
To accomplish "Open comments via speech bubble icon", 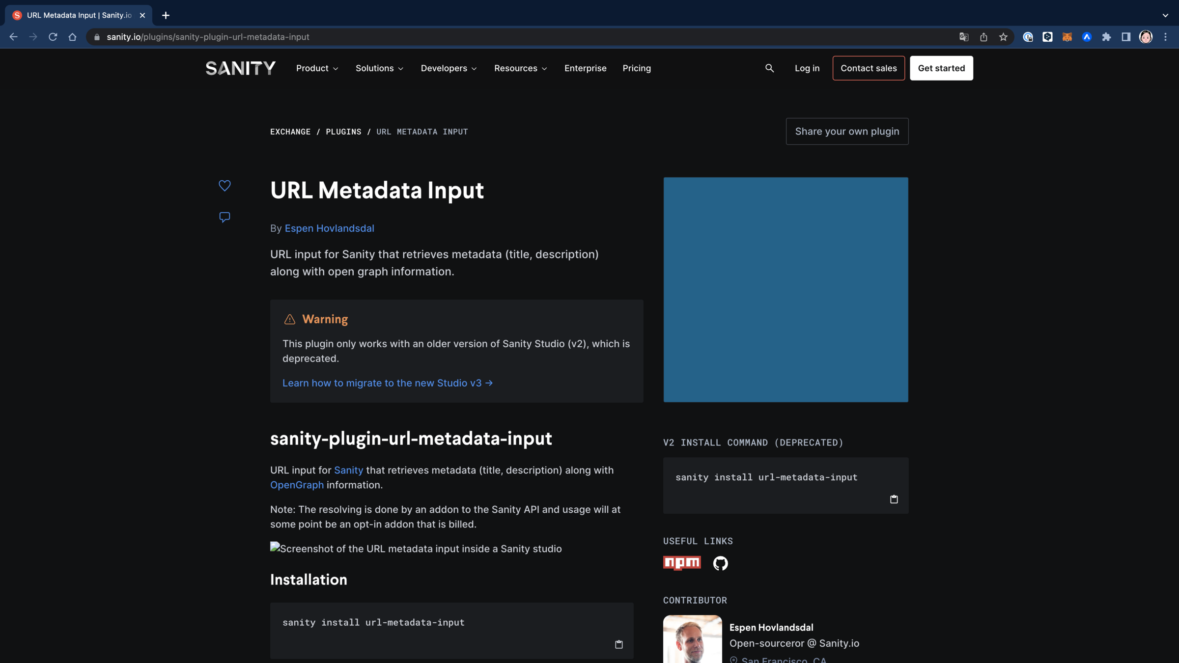I will tap(225, 217).
